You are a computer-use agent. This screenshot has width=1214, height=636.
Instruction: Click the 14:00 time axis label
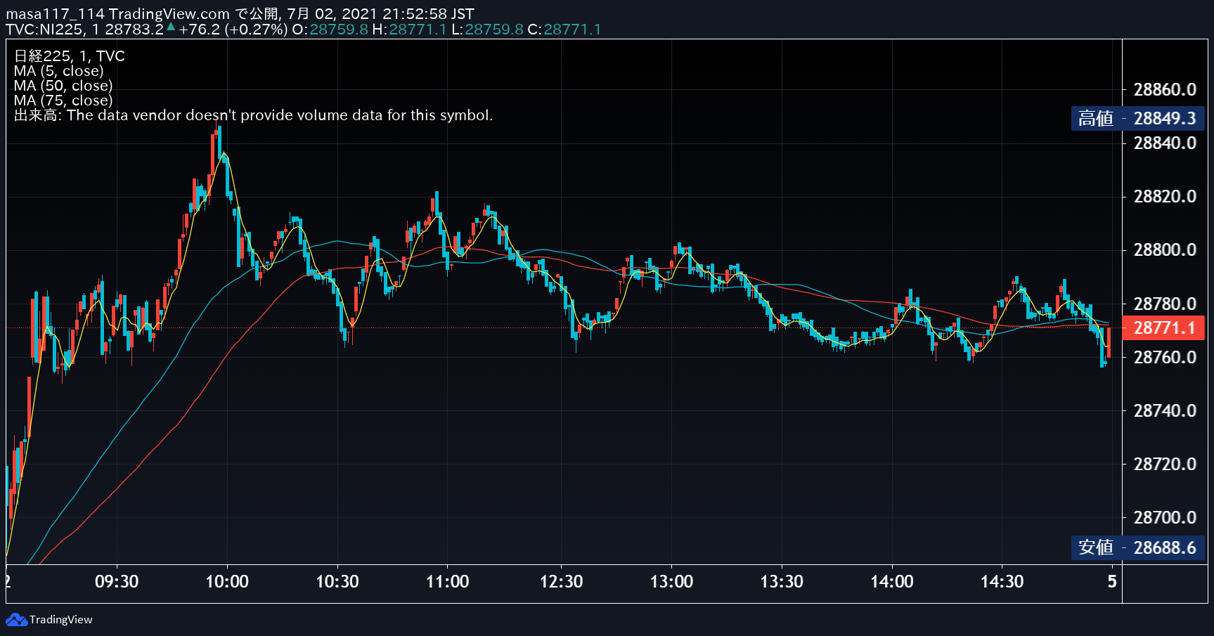tap(892, 582)
